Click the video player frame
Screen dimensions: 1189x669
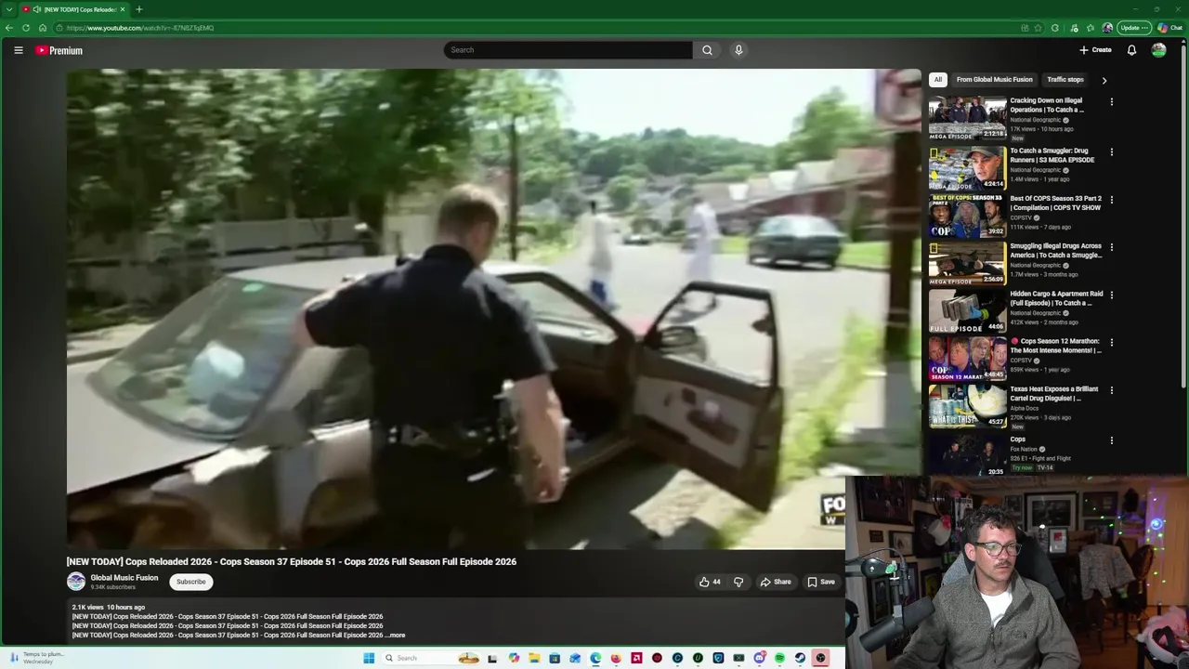click(493, 309)
